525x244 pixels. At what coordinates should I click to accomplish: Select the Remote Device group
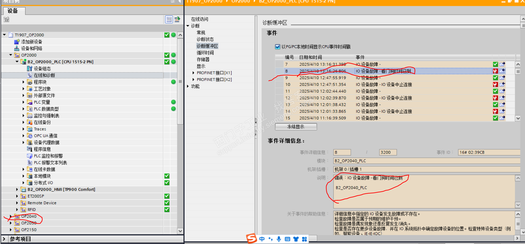point(42,203)
